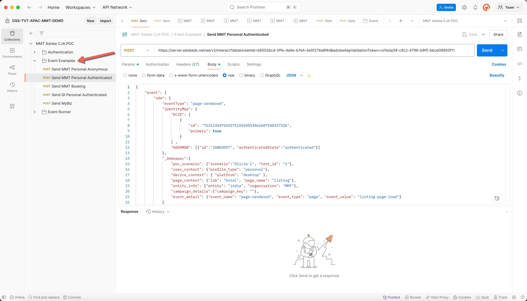Open a new request tab with plus
Screen dimensions: 527x301
coord(401,21)
